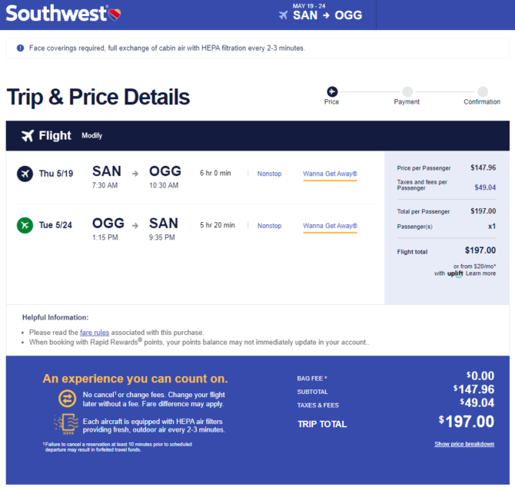The image size is (515, 490).
Task: Click the Price step airplane icon
Action: (x=332, y=91)
